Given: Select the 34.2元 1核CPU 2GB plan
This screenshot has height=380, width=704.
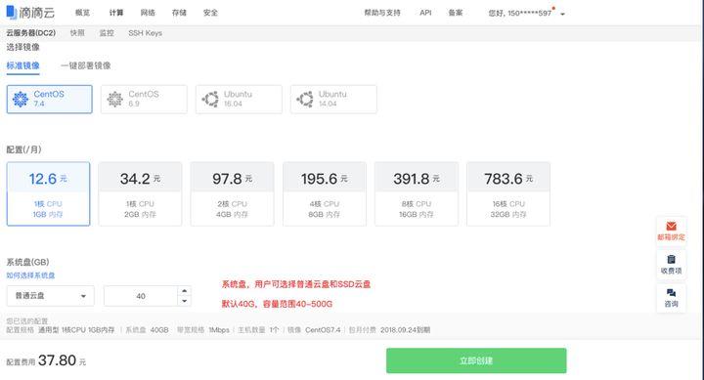Looking at the screenshot, I should click(140, 193).
